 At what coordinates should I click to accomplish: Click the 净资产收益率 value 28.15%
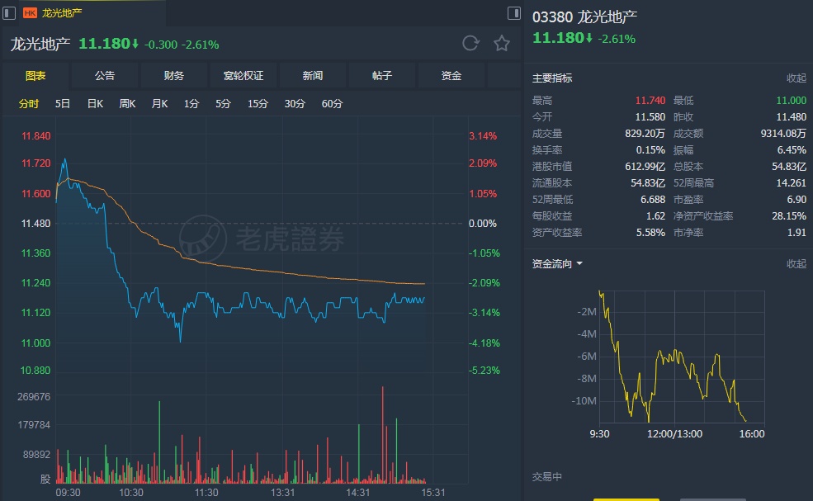pos(789,216)
